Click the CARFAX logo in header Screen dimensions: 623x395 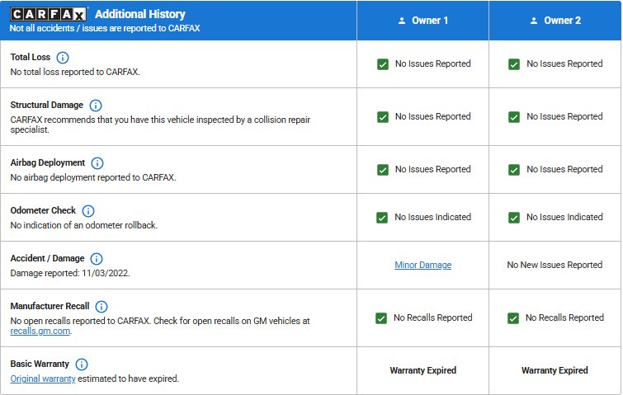pyautogui.click(x=49, y=14)
